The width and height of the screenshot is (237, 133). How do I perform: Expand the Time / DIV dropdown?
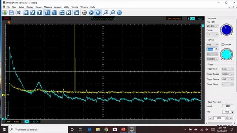(212, 26)
